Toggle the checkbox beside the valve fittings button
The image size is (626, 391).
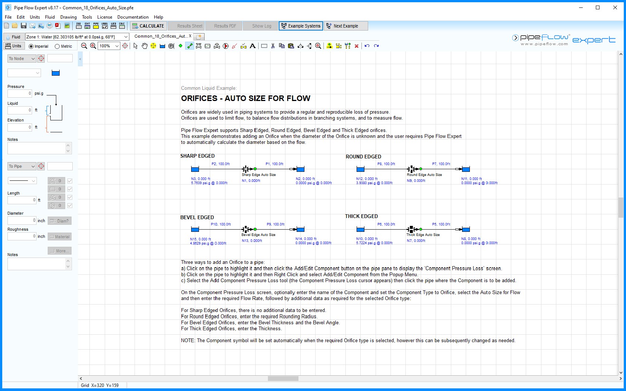[70, 181]
